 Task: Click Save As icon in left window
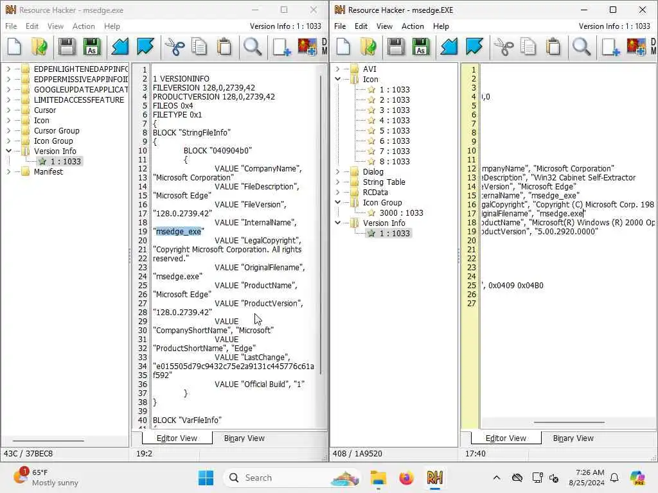tap(92, 46)
